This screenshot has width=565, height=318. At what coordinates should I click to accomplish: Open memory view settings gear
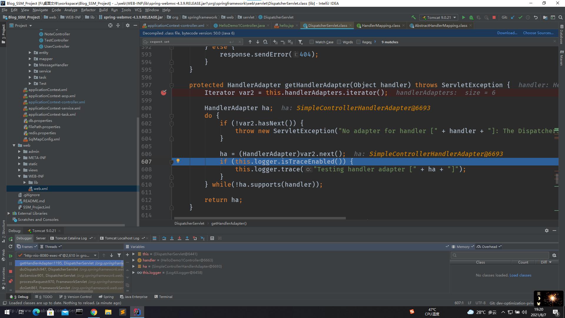click(x=554, y=255)
